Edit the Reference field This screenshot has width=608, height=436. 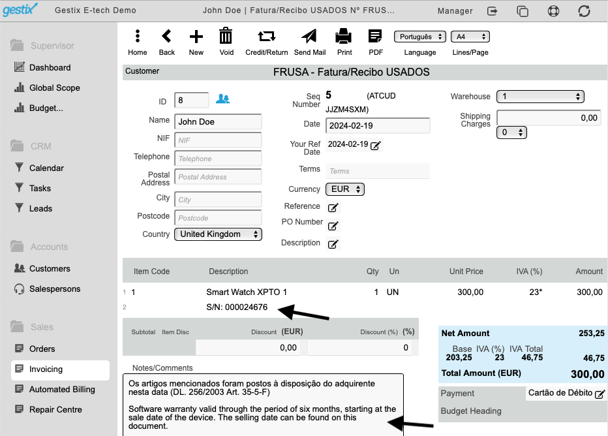tap(333, 208)
